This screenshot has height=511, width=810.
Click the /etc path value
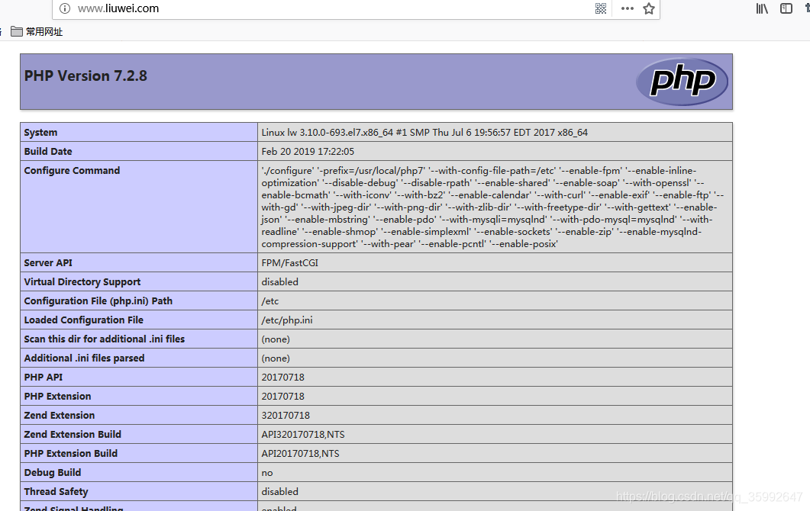270,301
